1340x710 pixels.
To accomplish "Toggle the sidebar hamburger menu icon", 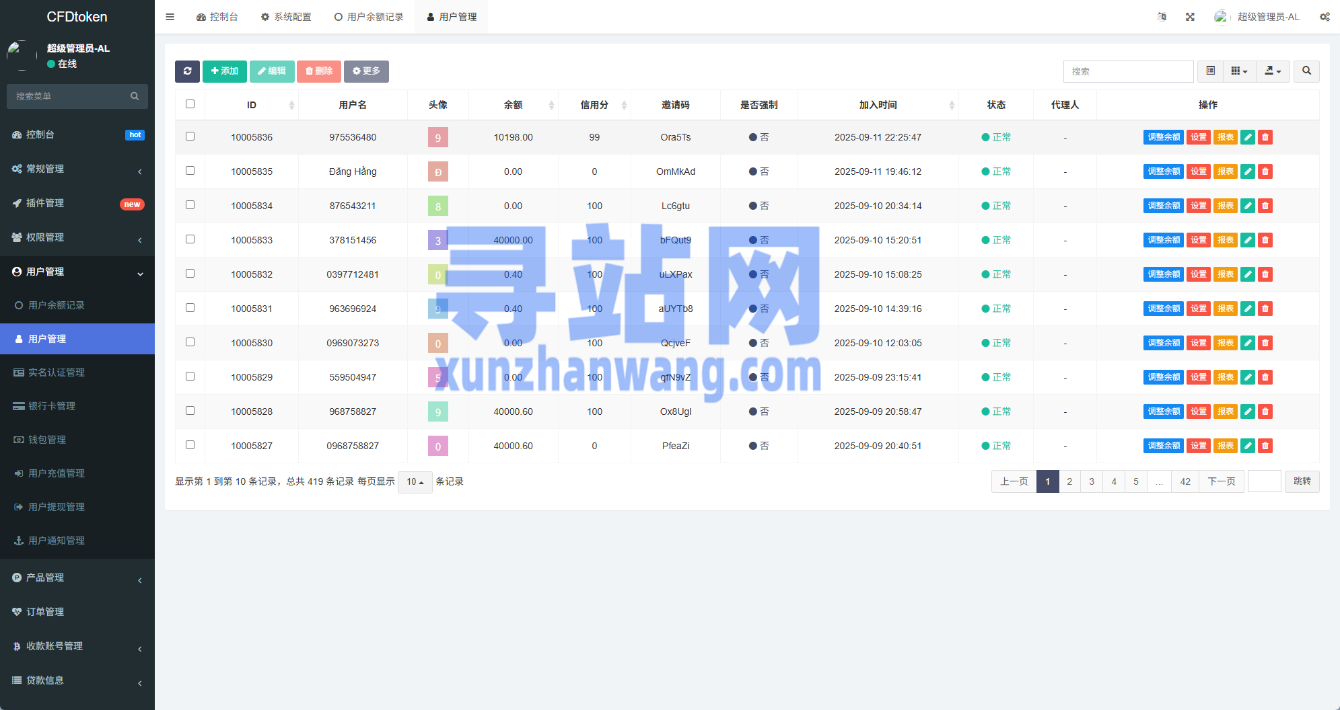I will coord(170,17).
